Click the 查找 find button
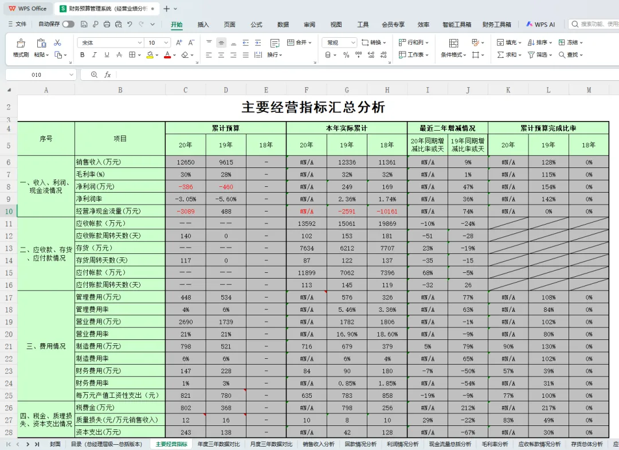Screen dimensions: 619x450 coord(570,55)
